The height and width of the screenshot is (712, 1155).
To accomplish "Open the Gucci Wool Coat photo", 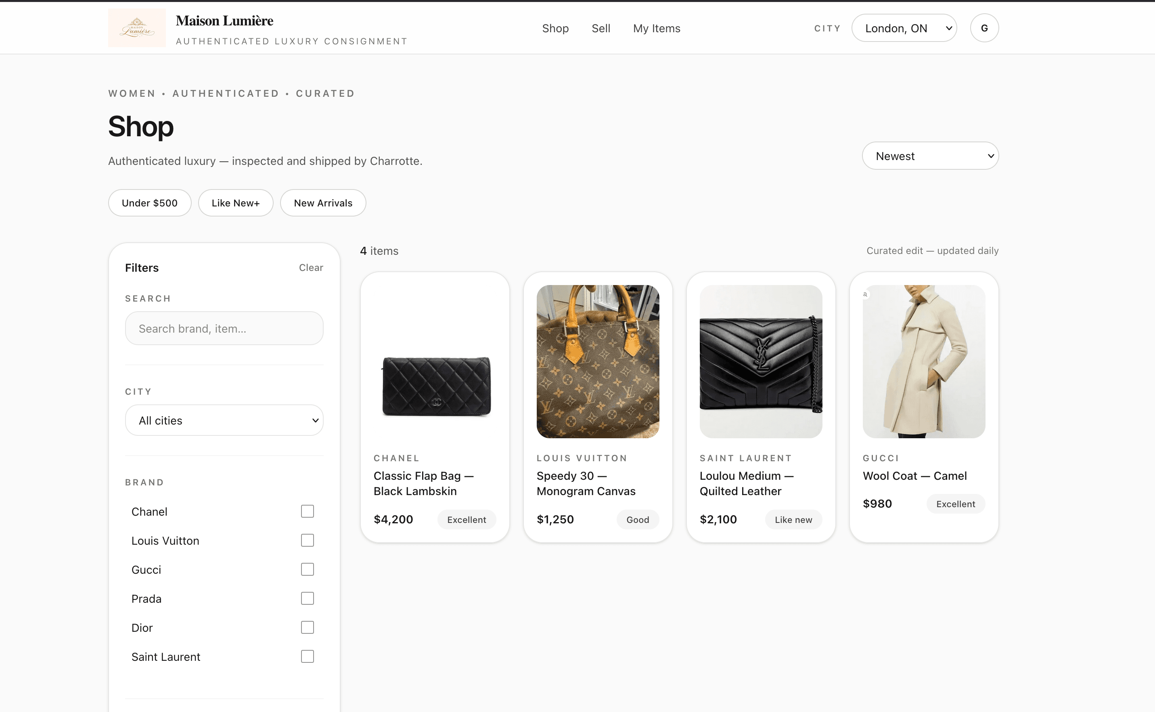I will coord(924,362).
